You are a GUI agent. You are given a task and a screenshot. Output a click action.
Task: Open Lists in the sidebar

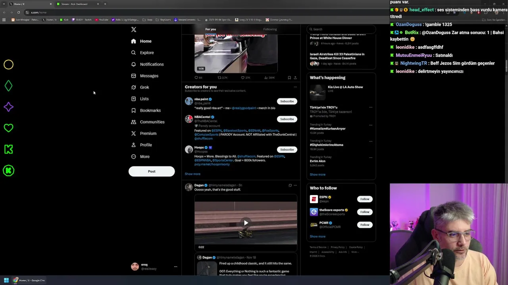coord(140,99)
